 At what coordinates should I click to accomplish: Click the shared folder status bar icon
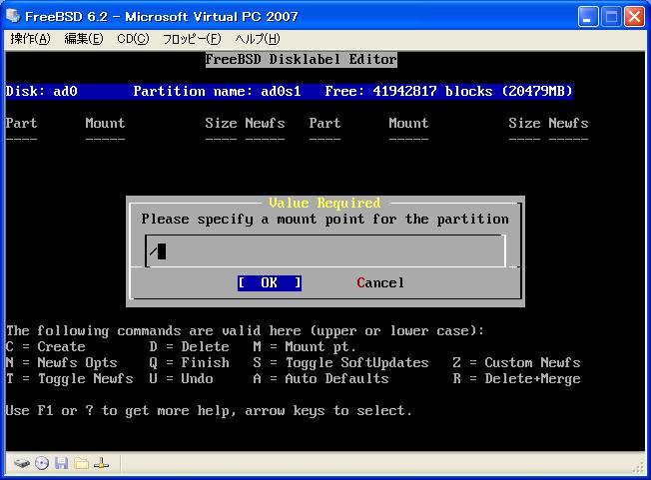(82, 463)
